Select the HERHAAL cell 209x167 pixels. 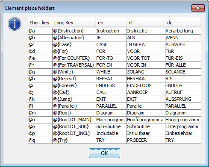146,79
